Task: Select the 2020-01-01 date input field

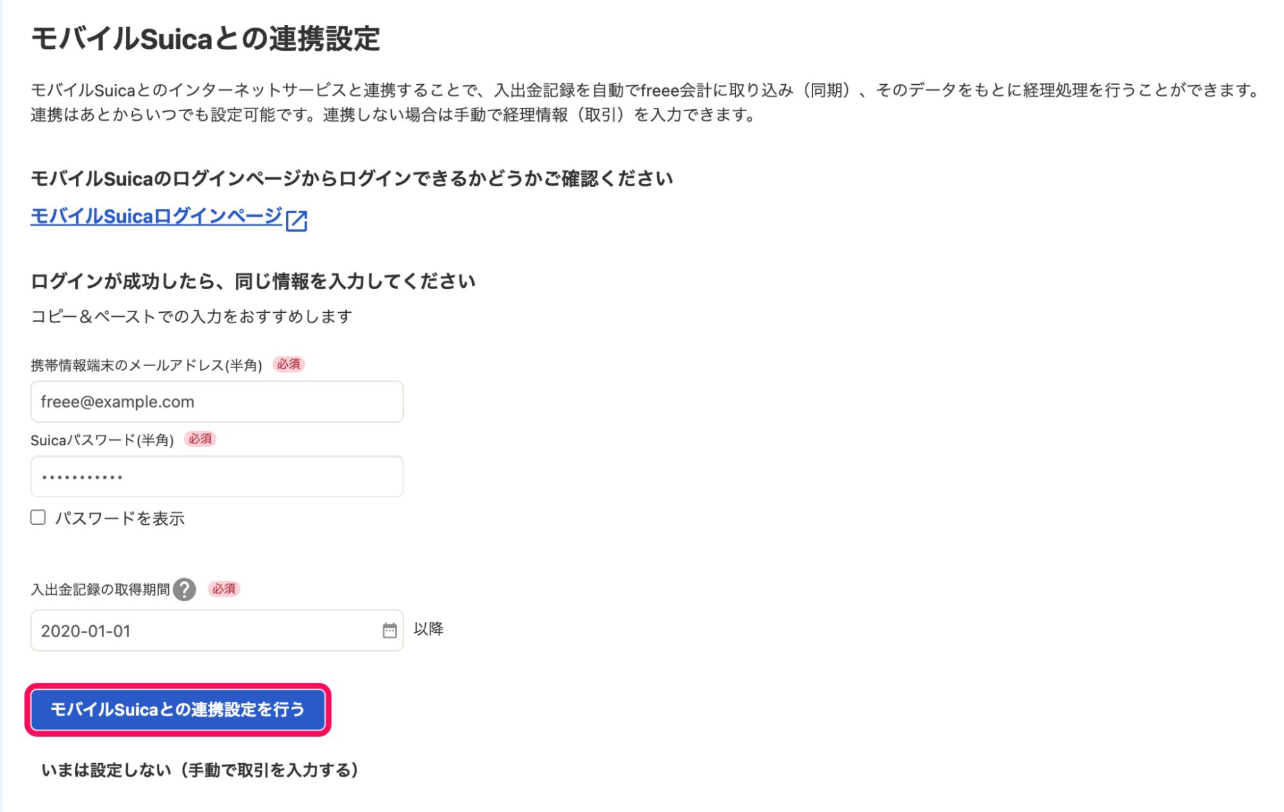Action: click(x=216, y=630)
